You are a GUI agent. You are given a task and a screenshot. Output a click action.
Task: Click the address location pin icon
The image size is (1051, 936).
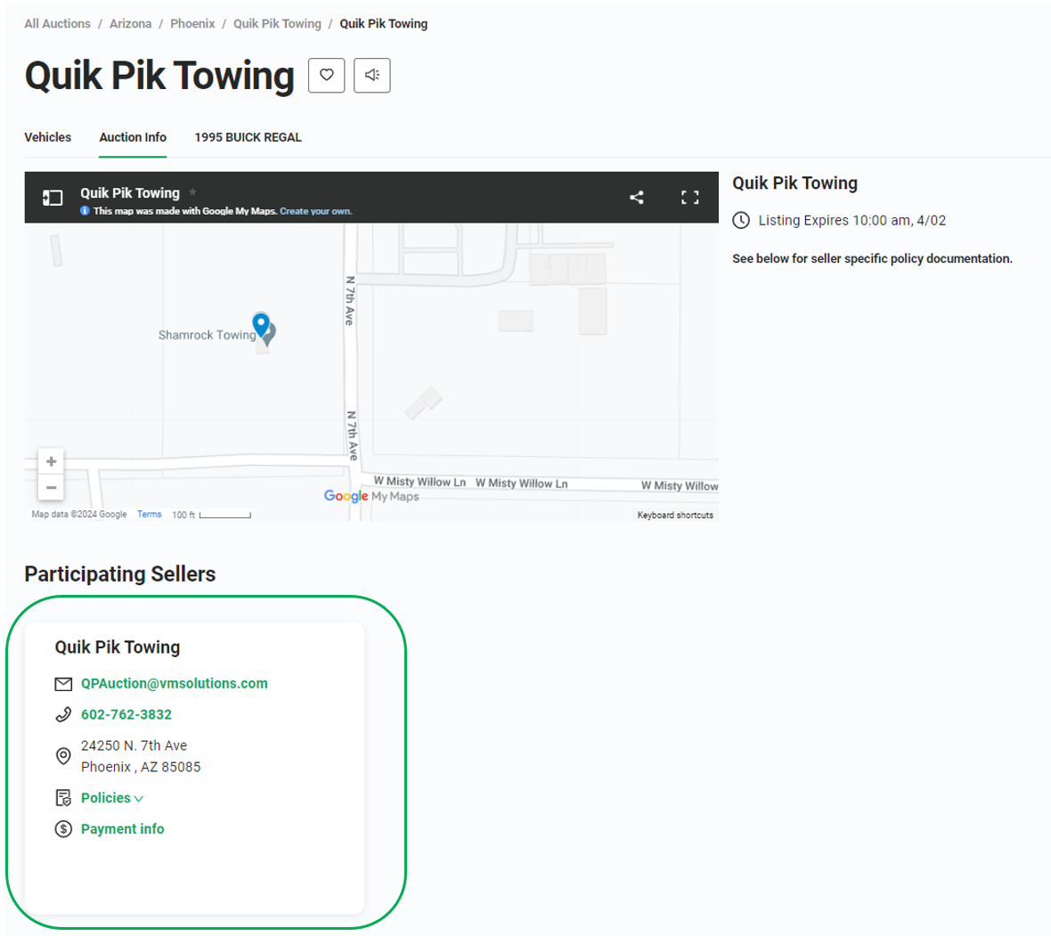click(x=63, y=756)
